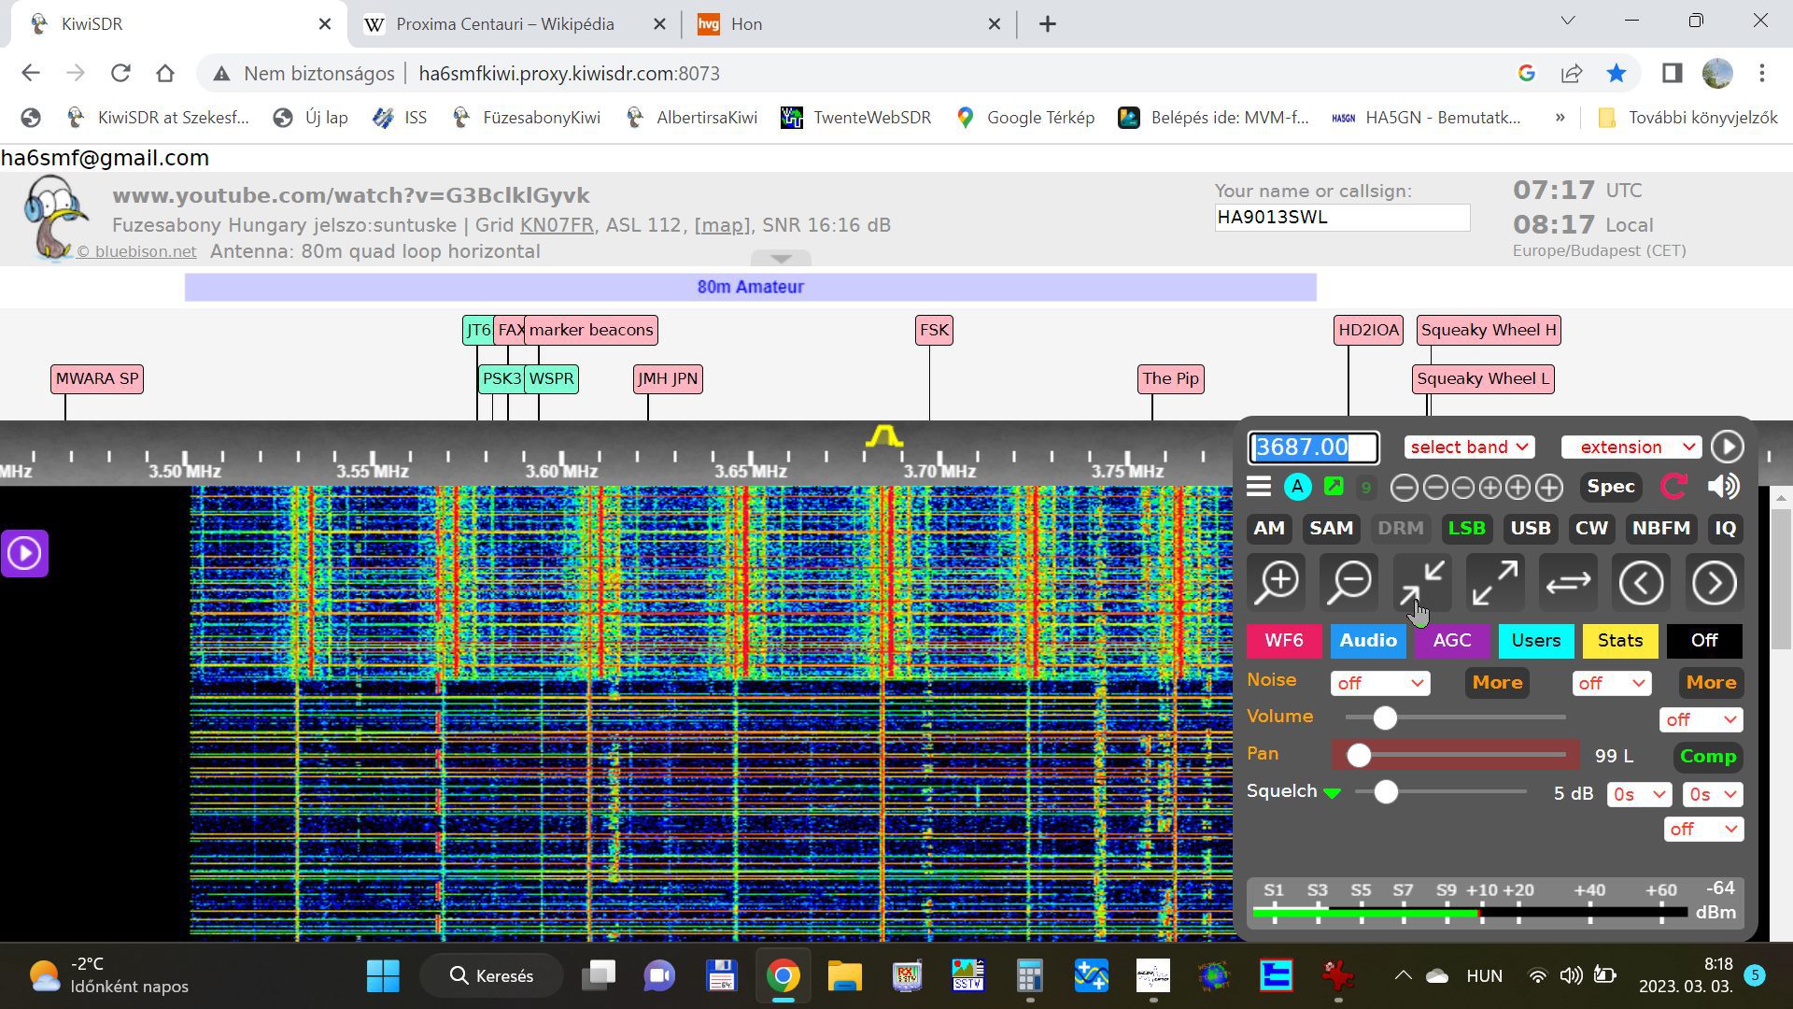This screenshot has height=1009, width=1793.
Task: Open the extension dropdown
Action: [1631, 448]
